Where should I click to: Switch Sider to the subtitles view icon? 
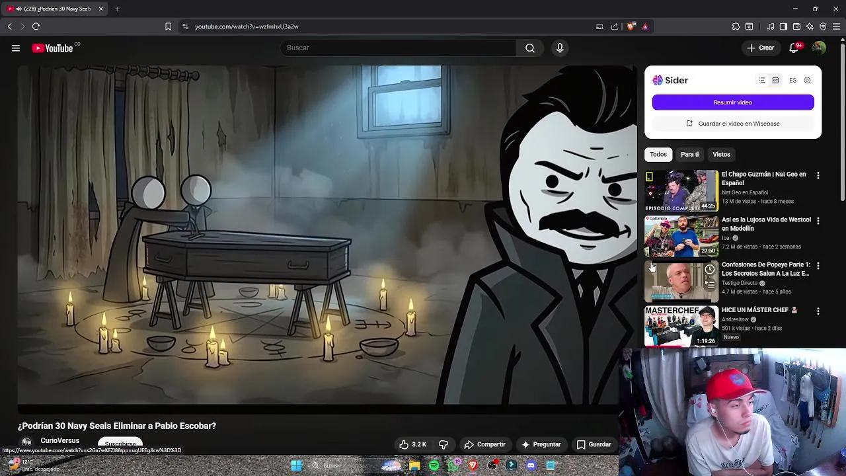[x=775, y=80]
